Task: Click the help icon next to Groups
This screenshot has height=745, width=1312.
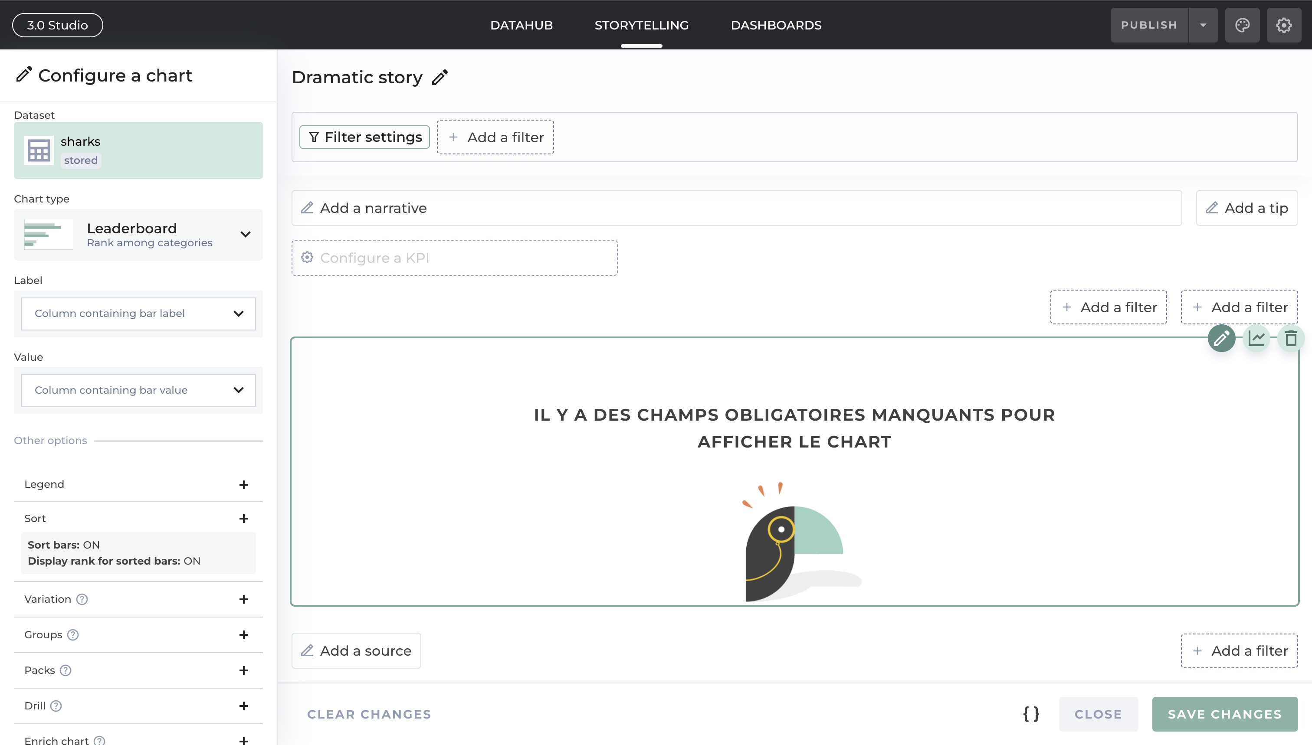Action: pos(73,634)
